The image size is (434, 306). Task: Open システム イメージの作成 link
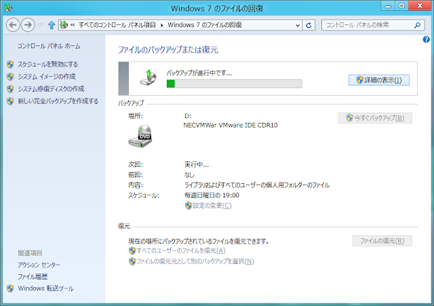(47, 77)
